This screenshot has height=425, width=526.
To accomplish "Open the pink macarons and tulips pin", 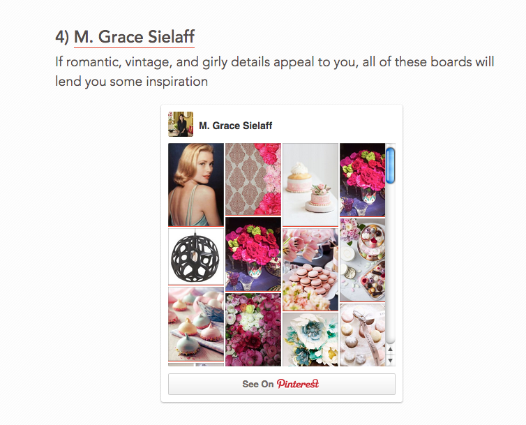I will click(310, 269).
